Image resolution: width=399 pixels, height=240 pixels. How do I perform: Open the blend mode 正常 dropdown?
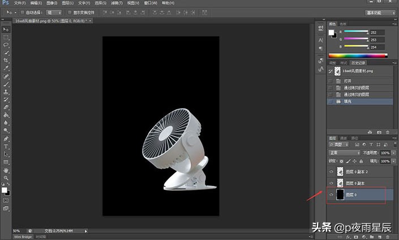pyautogui.click(x=345, y=153)
